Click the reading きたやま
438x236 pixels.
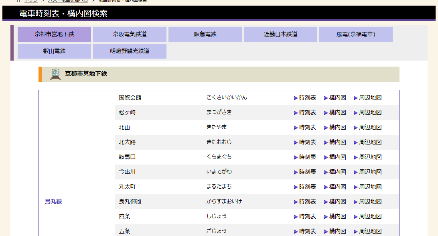[217, 127]
